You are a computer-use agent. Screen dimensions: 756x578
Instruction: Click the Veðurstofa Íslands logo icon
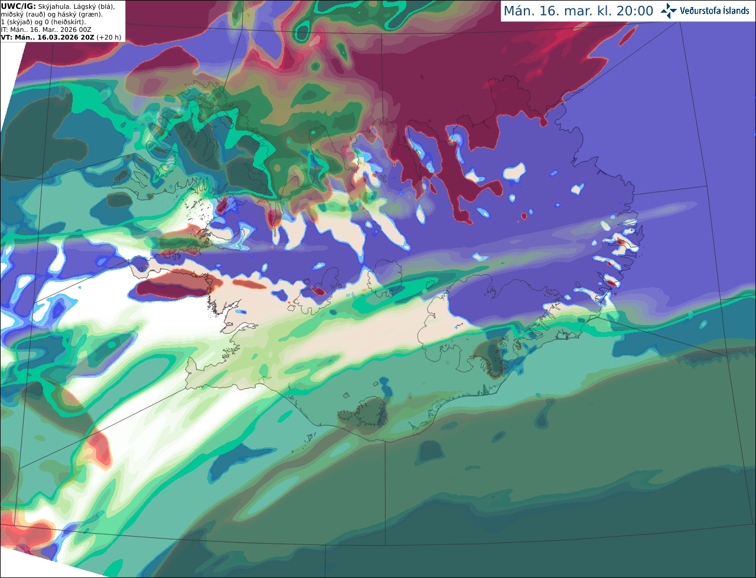click(668, 11)
